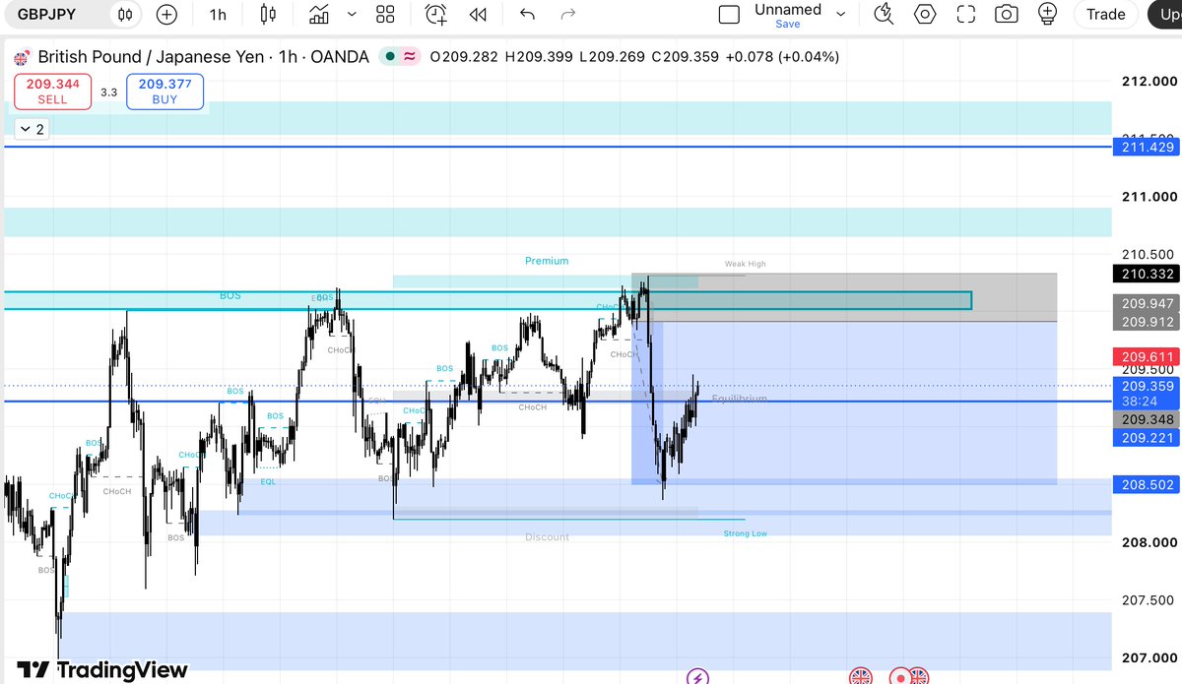1182x684 pixels.
Task: Open the compare symbols icon beside GBPJPY
Action: pyautogui.click(x=124, y=14)
